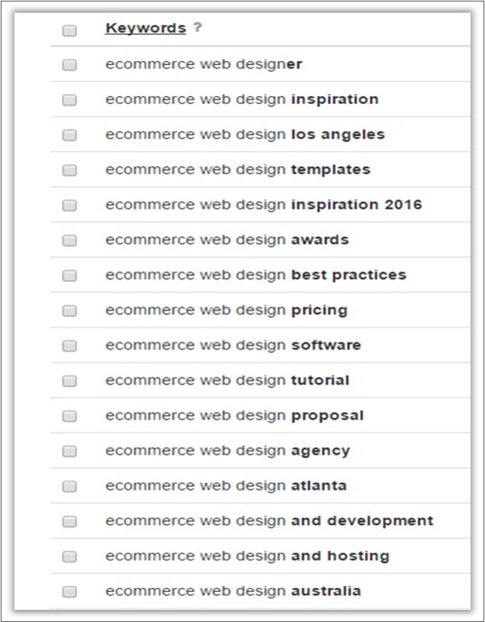485x622 pixels.
Task: Tick the atlanta keyword checkbox
Action: (x=69, y=487)
